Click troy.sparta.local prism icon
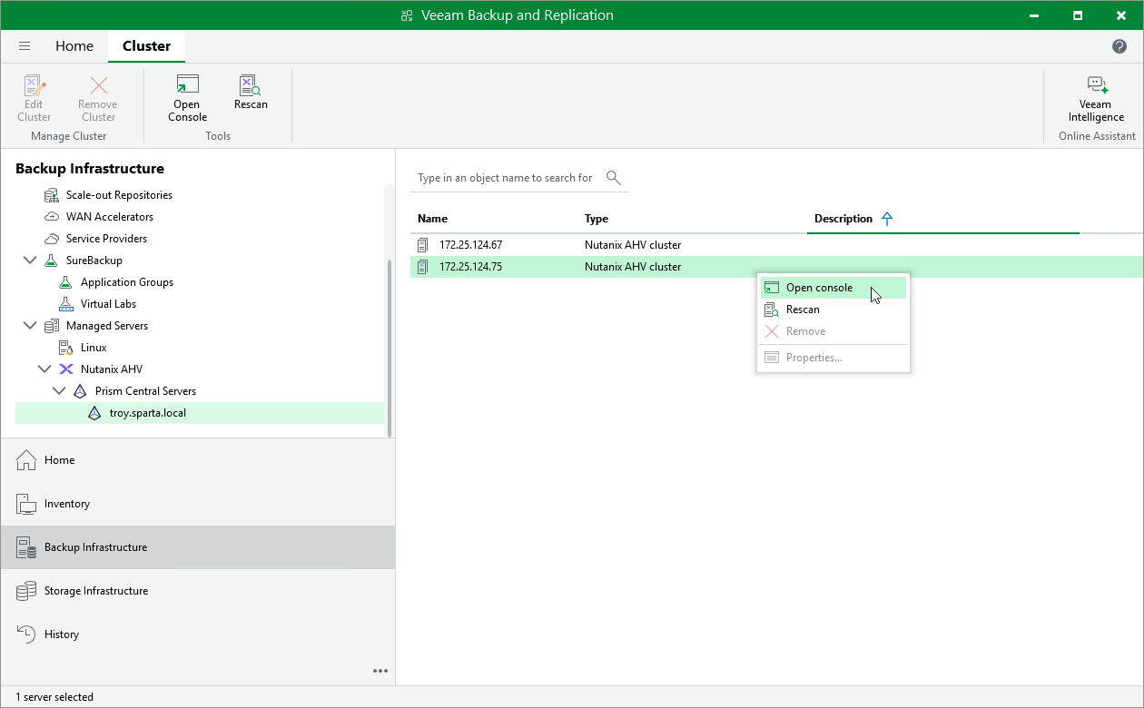Image resolution: width=1144 pixels, height=708 pixels. [95, 413]
